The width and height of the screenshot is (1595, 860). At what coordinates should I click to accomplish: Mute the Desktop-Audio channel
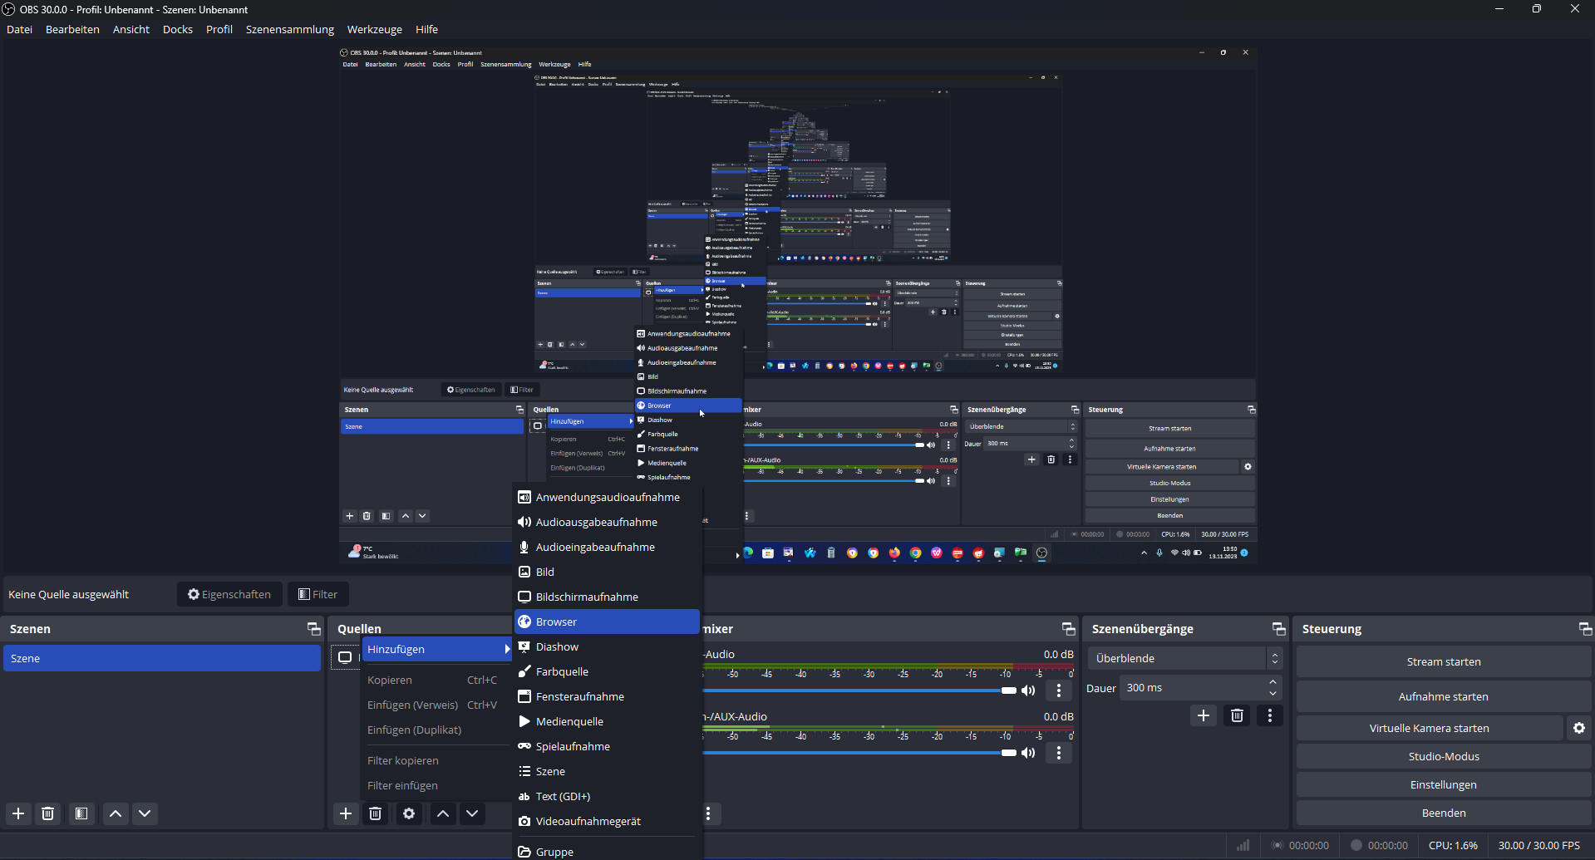[1029, 690]
